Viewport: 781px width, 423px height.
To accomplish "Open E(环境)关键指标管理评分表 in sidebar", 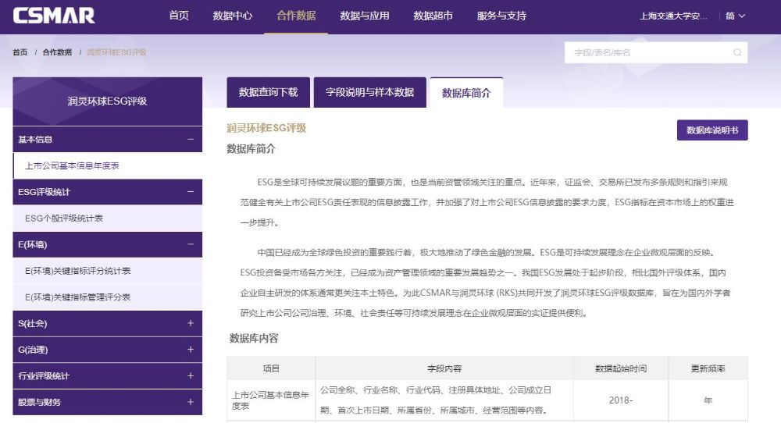I will click(107, 297).
